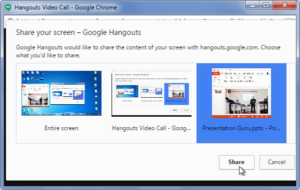Viewport: 300px width, 190px height.
Task: Choose the Hangouts Video Call window thumbnail
Action: [151, 93]
